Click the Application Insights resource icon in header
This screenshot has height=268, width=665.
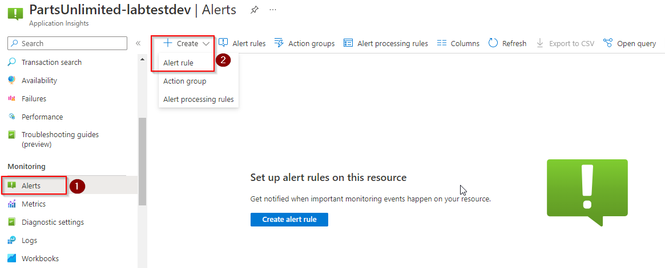click(15, 14)
